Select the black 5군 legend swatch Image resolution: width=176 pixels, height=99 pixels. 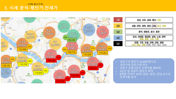(x=118, y=43)
